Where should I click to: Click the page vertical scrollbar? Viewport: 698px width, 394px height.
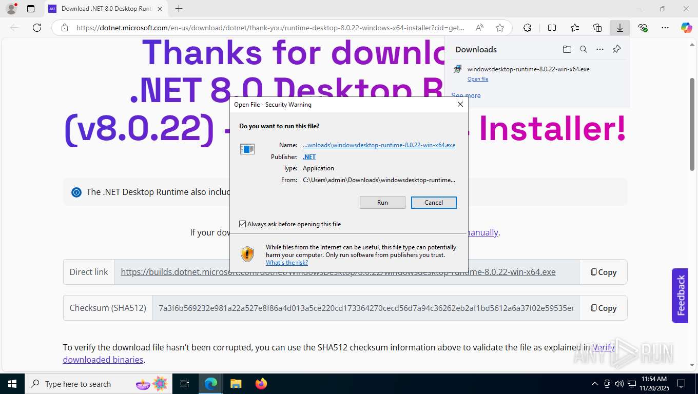point(692,125)
